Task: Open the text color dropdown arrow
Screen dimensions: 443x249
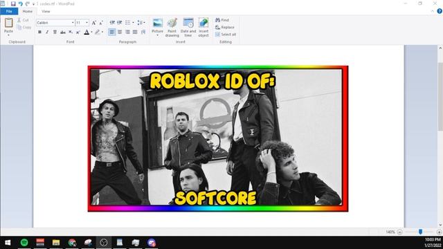Action: (91, 32)
